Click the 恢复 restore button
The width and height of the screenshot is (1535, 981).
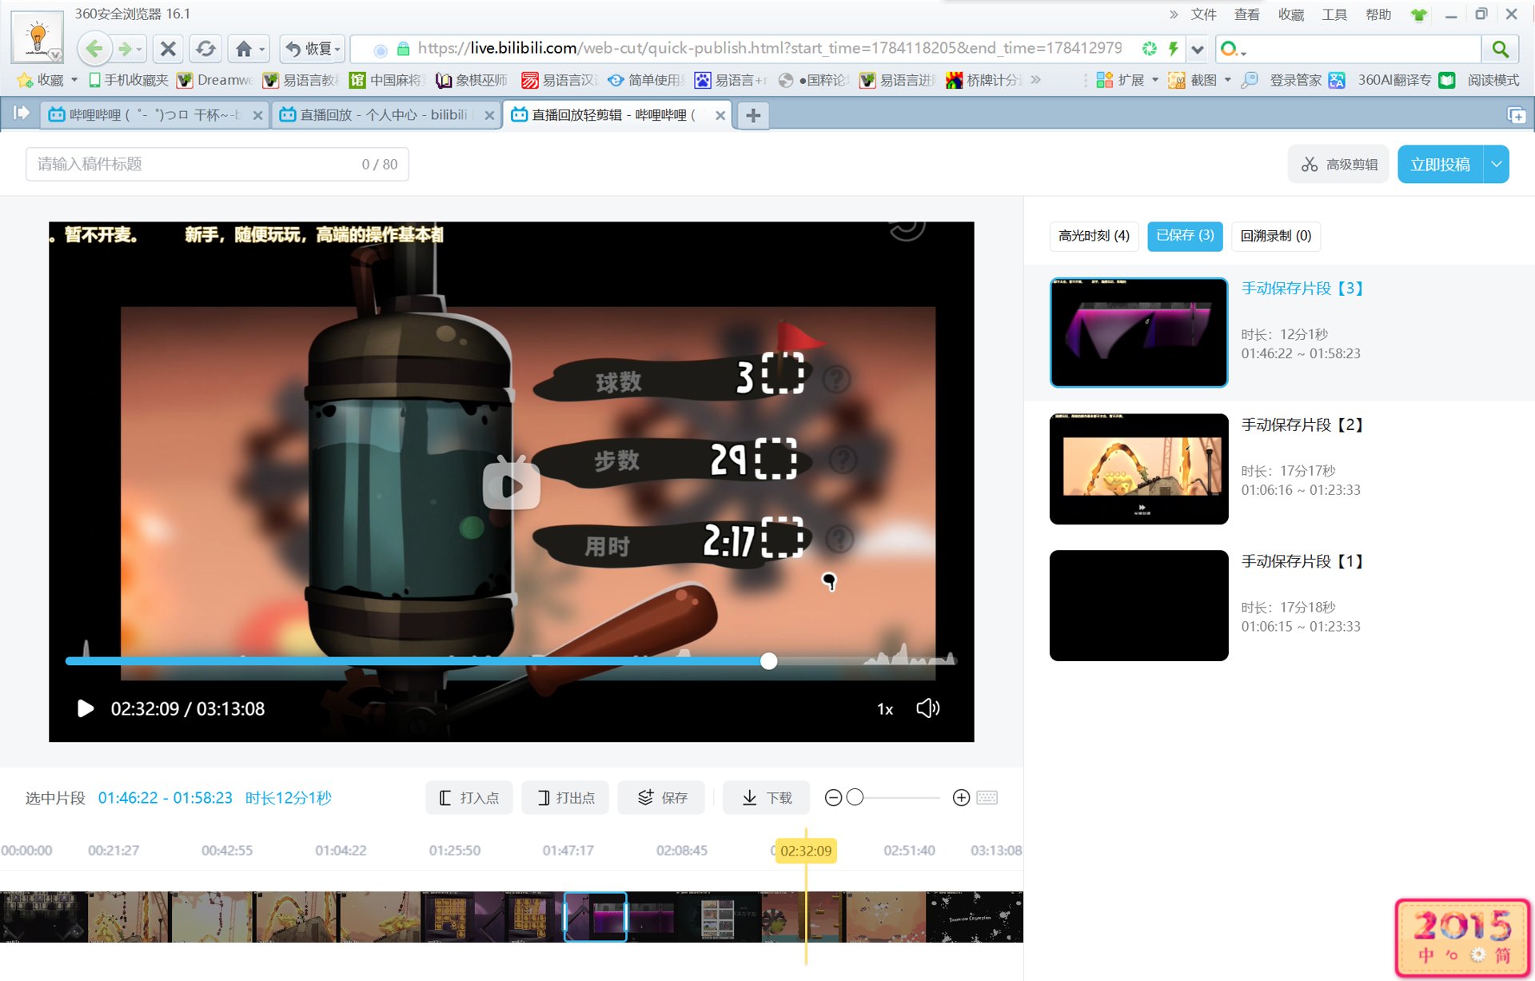309,49
